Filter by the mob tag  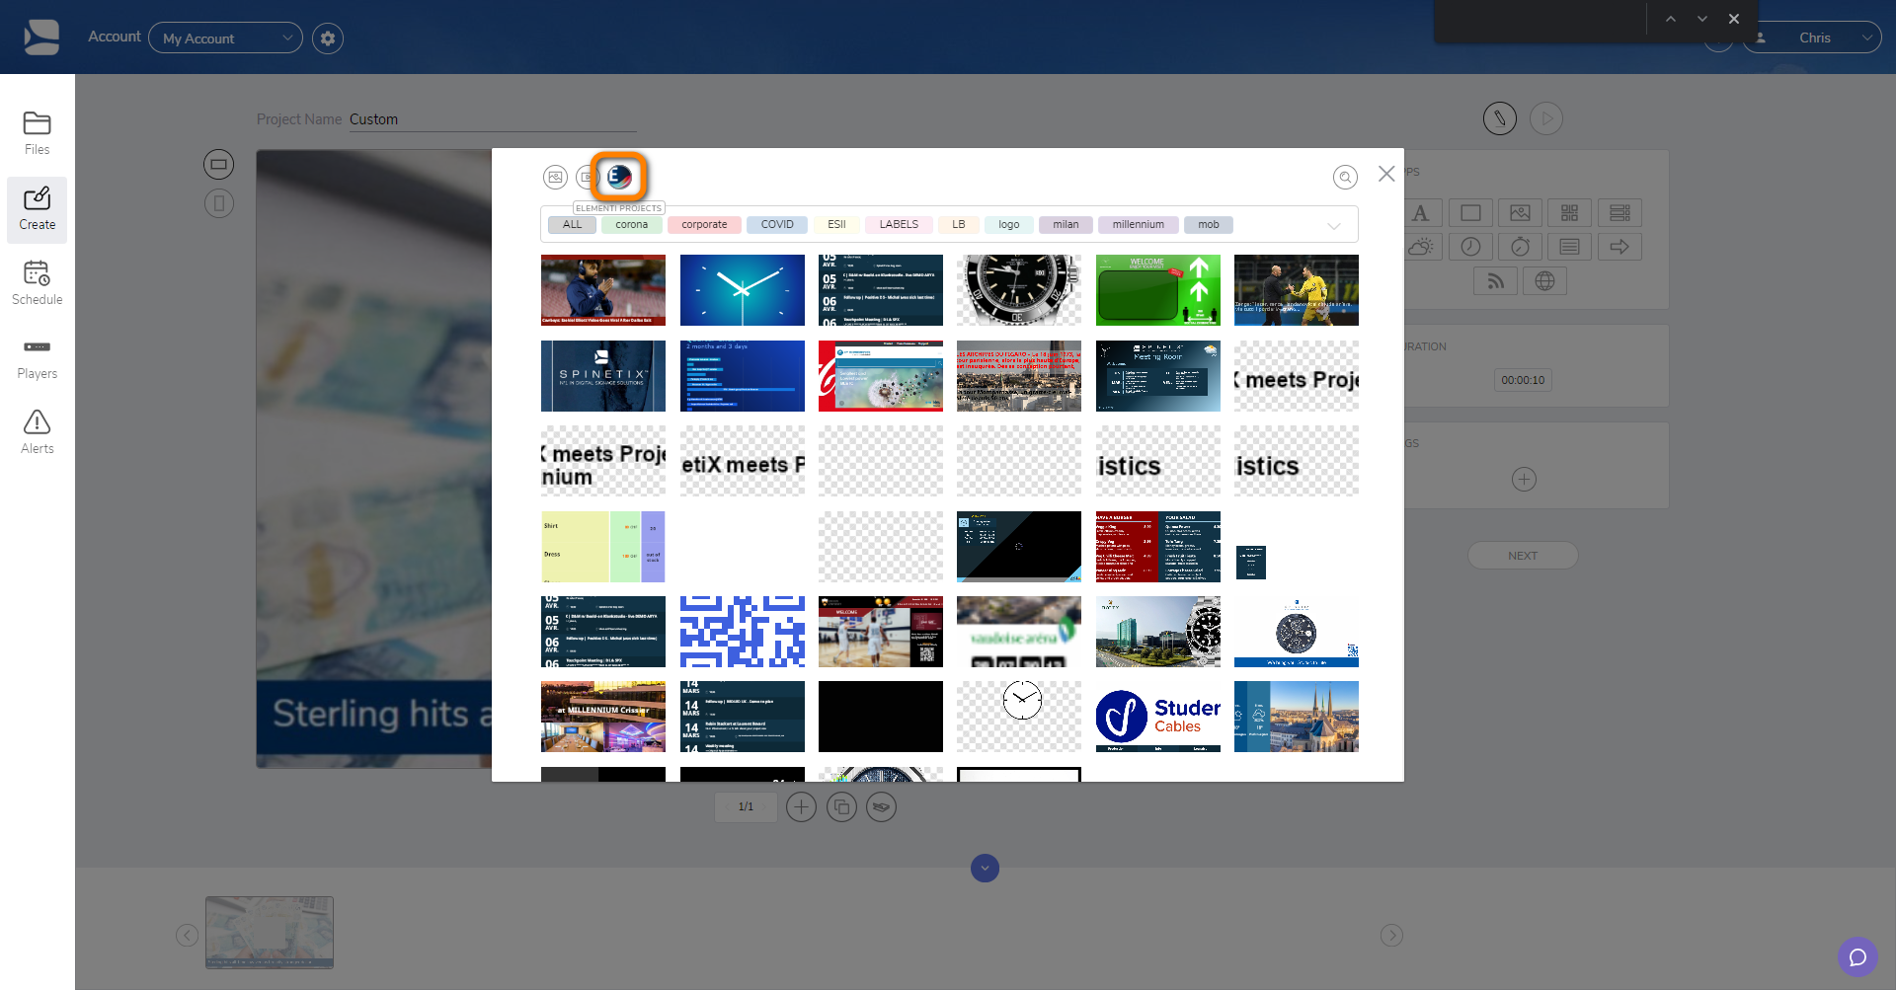click(x=1209, y=225)
